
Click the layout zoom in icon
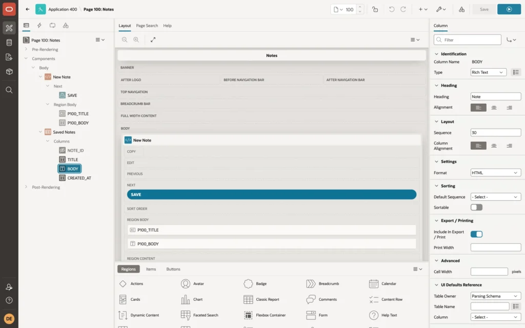coord(136,40)
